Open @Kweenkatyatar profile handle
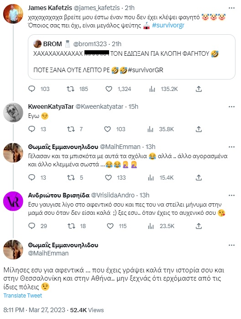241x319 pixels. [x=100, y=106]
